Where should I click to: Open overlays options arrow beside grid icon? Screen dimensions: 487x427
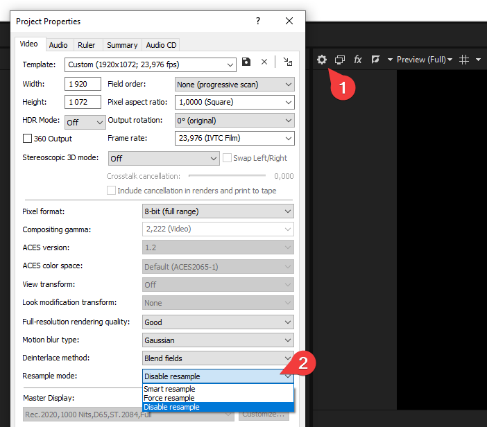[x=478, y=60]
